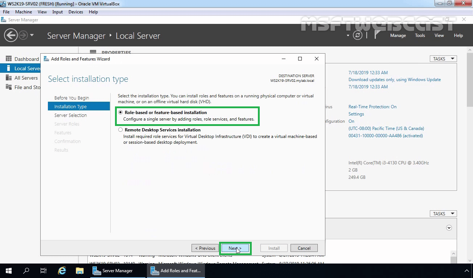Viewport: 473px width, 278px height.
Task: Open VirtualBox Help menu
Action: [93, 12]
